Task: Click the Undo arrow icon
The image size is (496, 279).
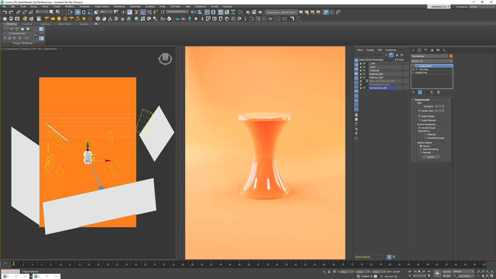Action: coord(5,12)
